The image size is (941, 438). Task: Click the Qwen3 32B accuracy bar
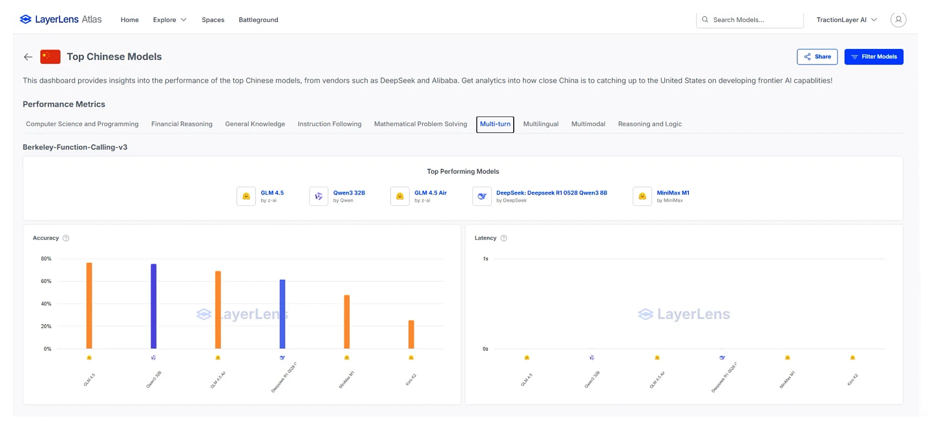coord(153,306)
